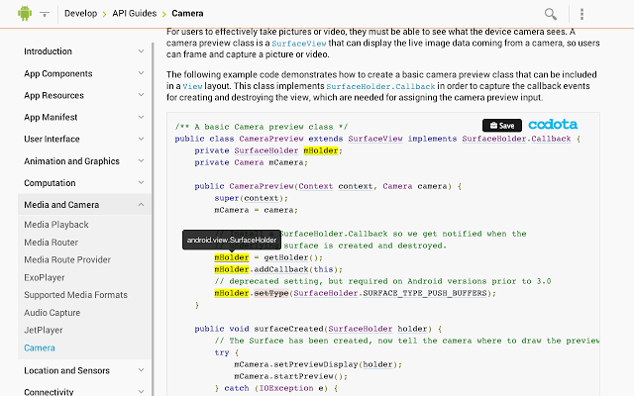634x396 pixels.
Task: Open Media Playback guide
Action: pyautogui.click(x=56, y=225)
